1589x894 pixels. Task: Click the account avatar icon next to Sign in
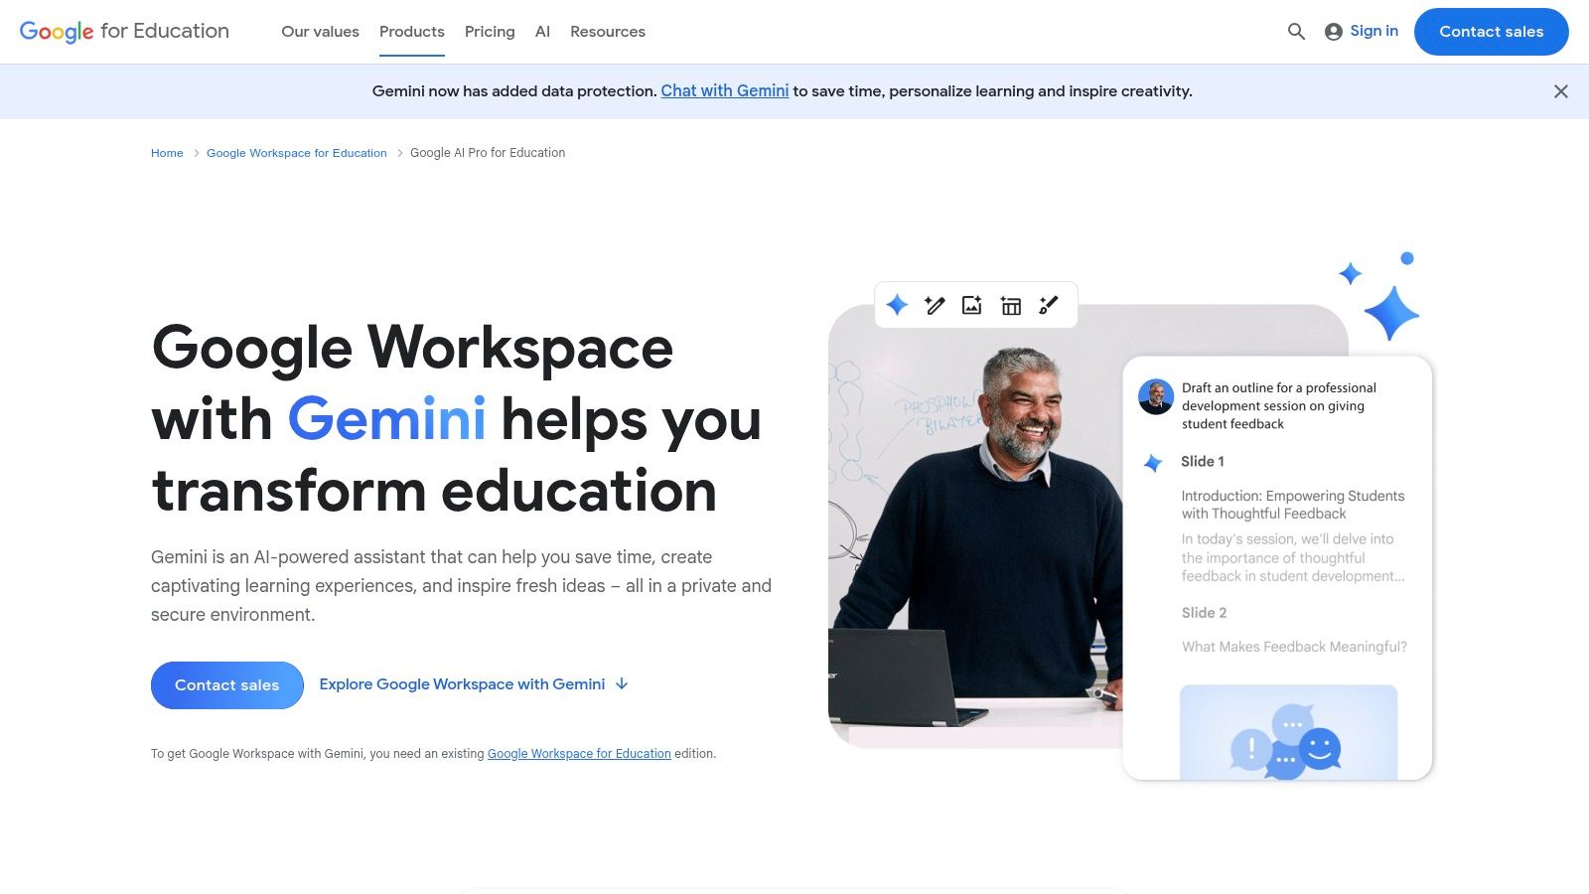1333,31
